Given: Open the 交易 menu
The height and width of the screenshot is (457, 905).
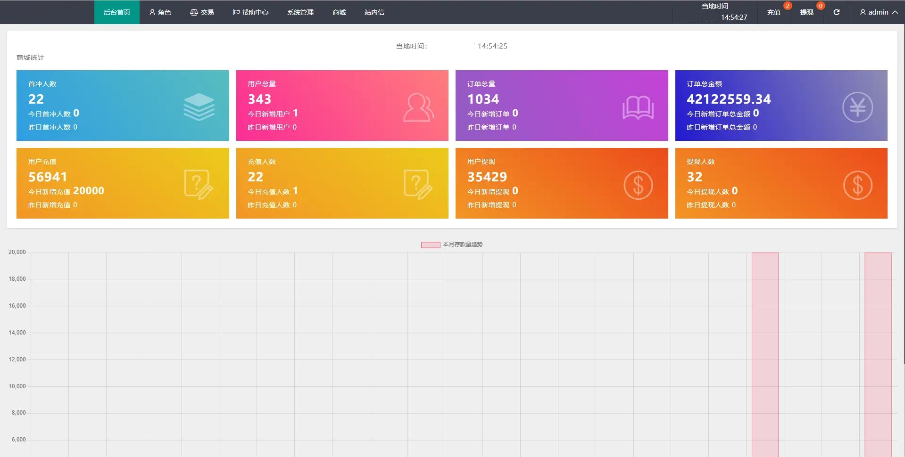Looking at the screenshot, I should click(x=202, y=12).
